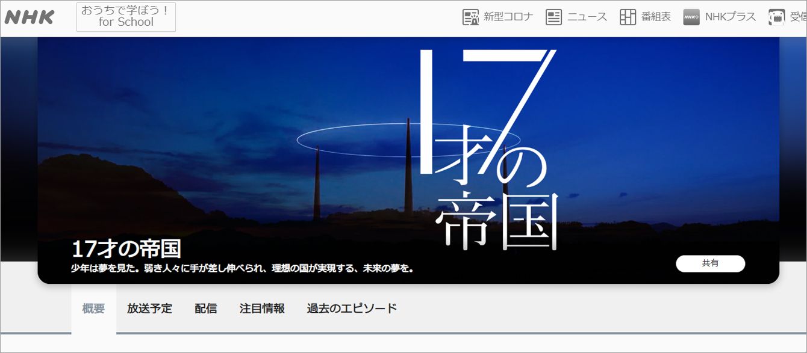Screen dimensions: 807x353
Task: Open the 配信 tab
Action: coord(206,308)
